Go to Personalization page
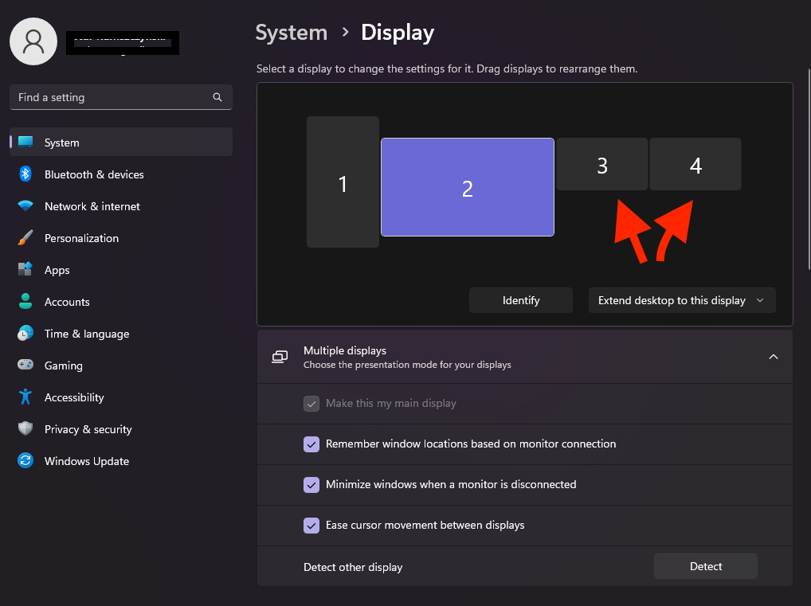The height and width of the screenshot is (606, 811). 121,238
